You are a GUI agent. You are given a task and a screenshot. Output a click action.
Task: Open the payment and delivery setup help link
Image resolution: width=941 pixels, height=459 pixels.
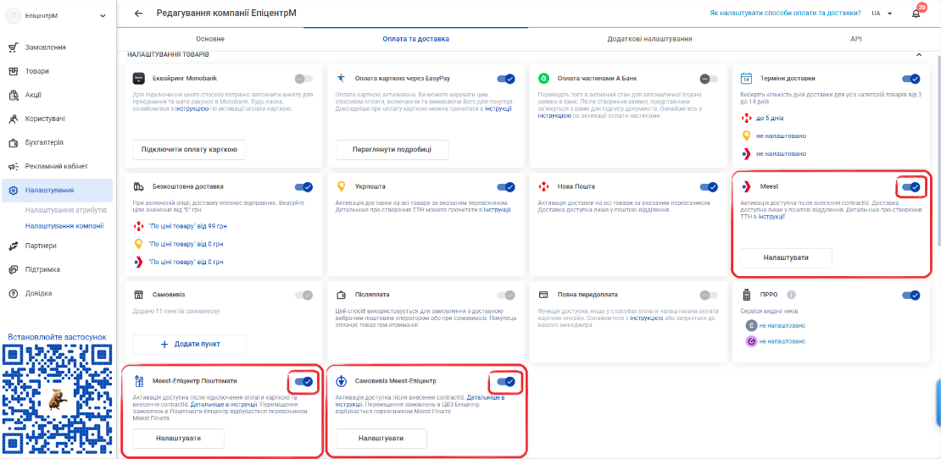coord(786,14)
